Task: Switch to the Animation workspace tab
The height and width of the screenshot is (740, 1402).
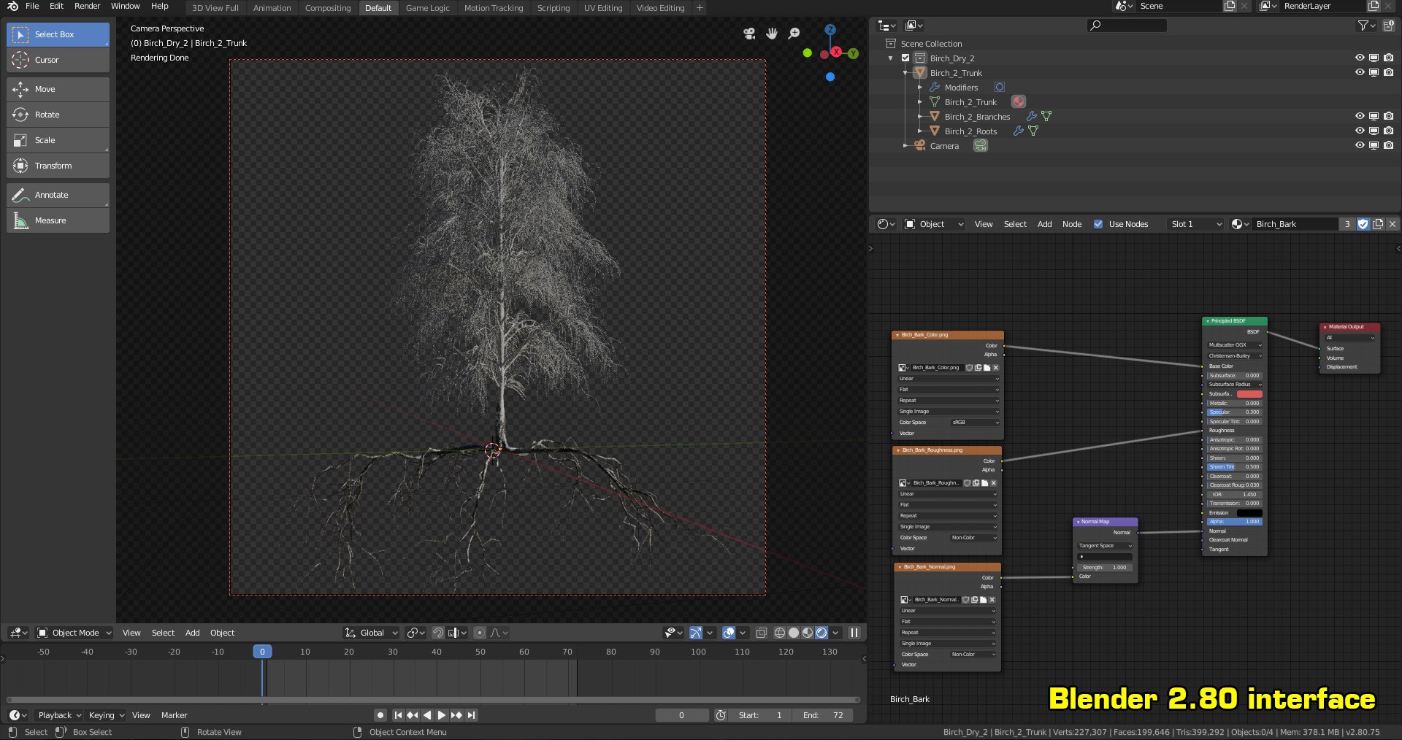Action: (x=272, y=8)
